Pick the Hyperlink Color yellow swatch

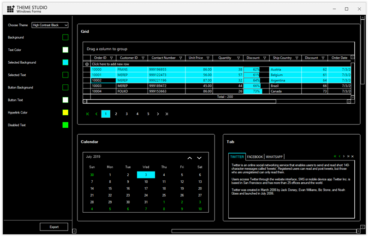[65, 113]
